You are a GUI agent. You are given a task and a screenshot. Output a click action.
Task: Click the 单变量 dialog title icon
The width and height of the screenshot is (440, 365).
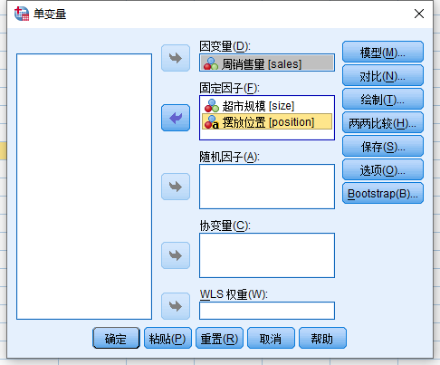(x=22, y=14)
